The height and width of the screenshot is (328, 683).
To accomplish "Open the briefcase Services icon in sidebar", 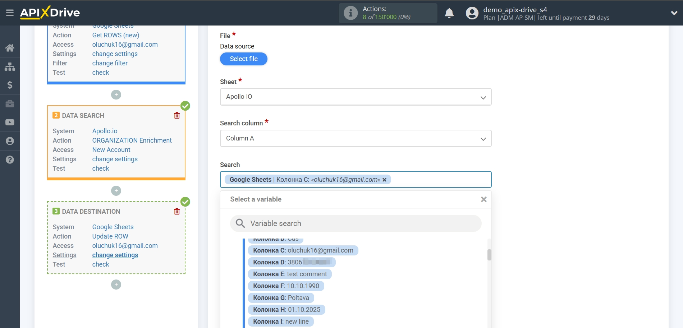I will tap(10, 104).
